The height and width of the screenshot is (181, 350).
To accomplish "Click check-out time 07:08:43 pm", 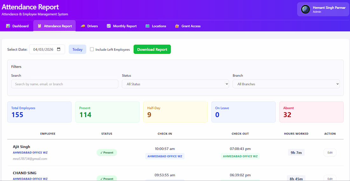I will click(240, 149).
